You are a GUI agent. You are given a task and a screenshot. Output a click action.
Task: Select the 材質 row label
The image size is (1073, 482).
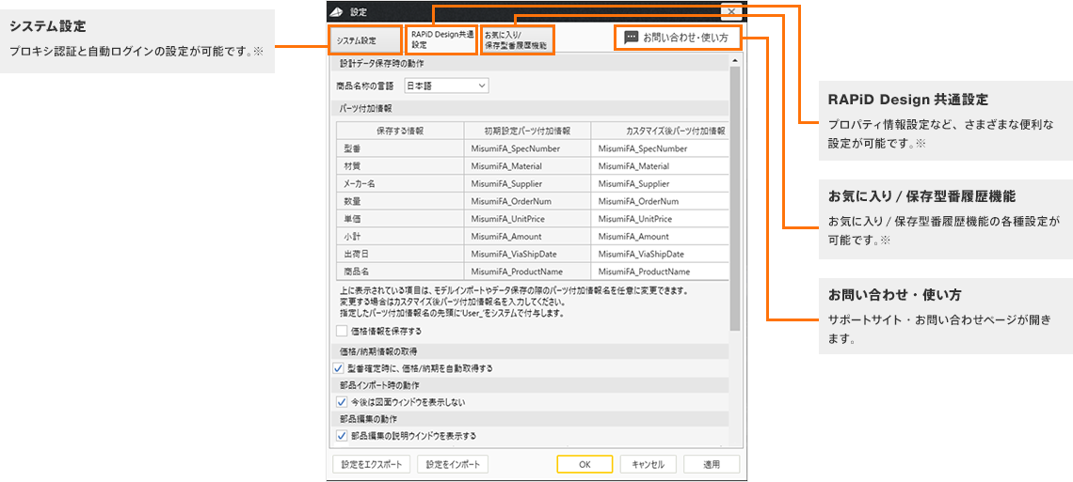point(400,166)
